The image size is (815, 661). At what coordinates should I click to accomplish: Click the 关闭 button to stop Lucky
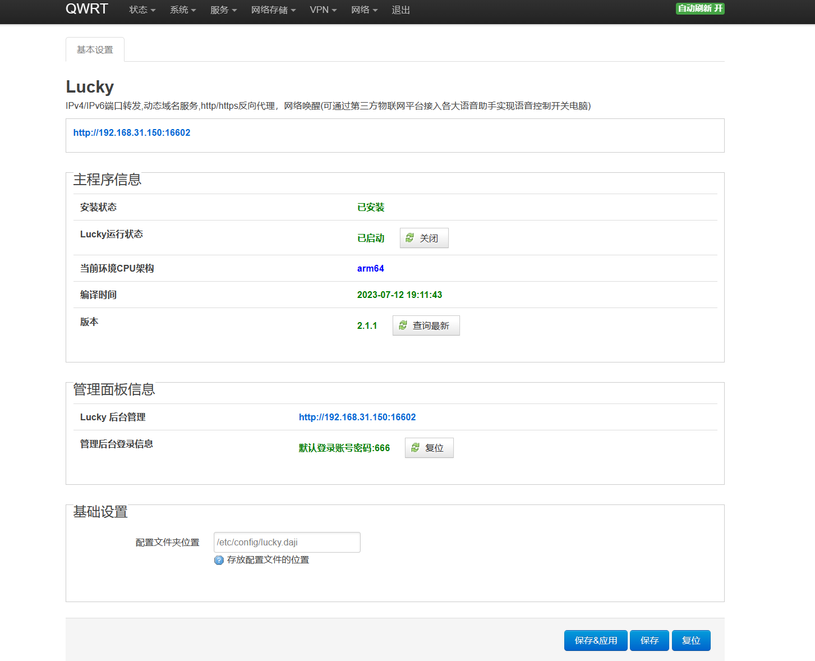pyautogui.click(x=424, y=238)
